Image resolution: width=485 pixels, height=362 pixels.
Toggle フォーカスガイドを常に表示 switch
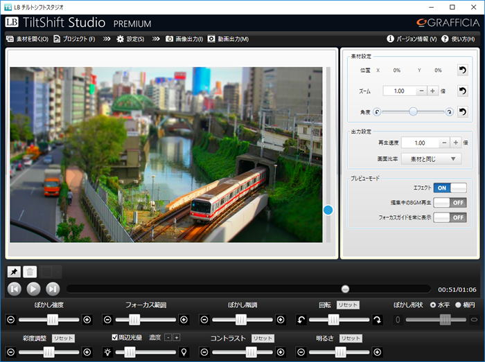(x=450, y=217)
